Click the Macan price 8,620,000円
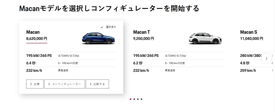The width and height of the screenshot is (275, 112). pyautogui.click(x=37, y=39)
